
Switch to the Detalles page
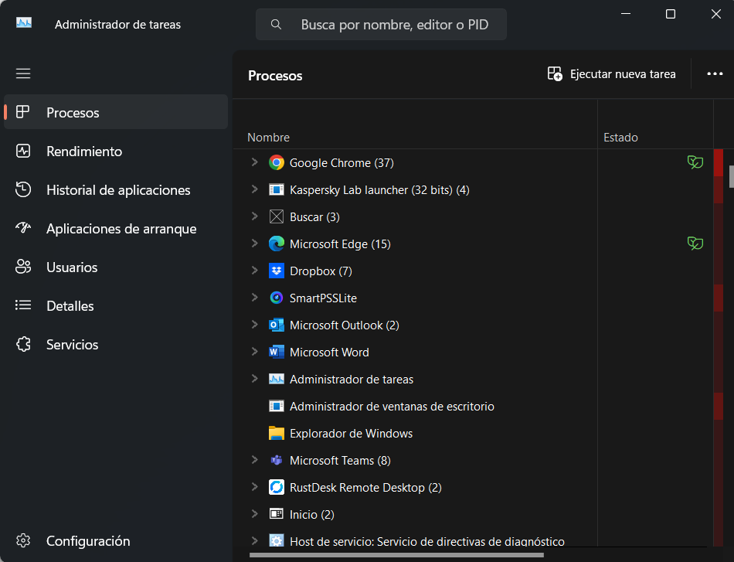(116, 305)
